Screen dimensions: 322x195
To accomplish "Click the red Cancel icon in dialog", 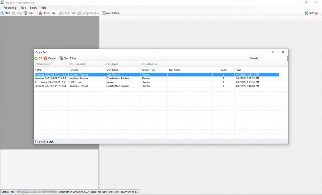I will coord(45,58).
